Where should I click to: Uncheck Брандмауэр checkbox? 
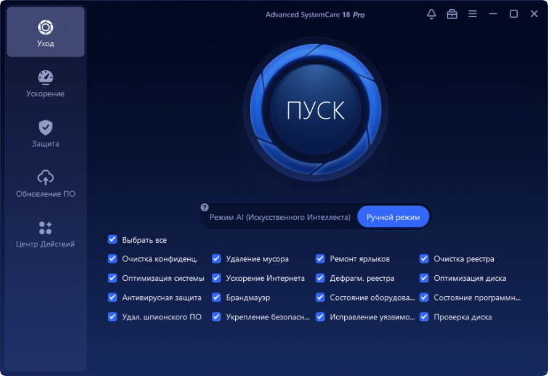216,297
